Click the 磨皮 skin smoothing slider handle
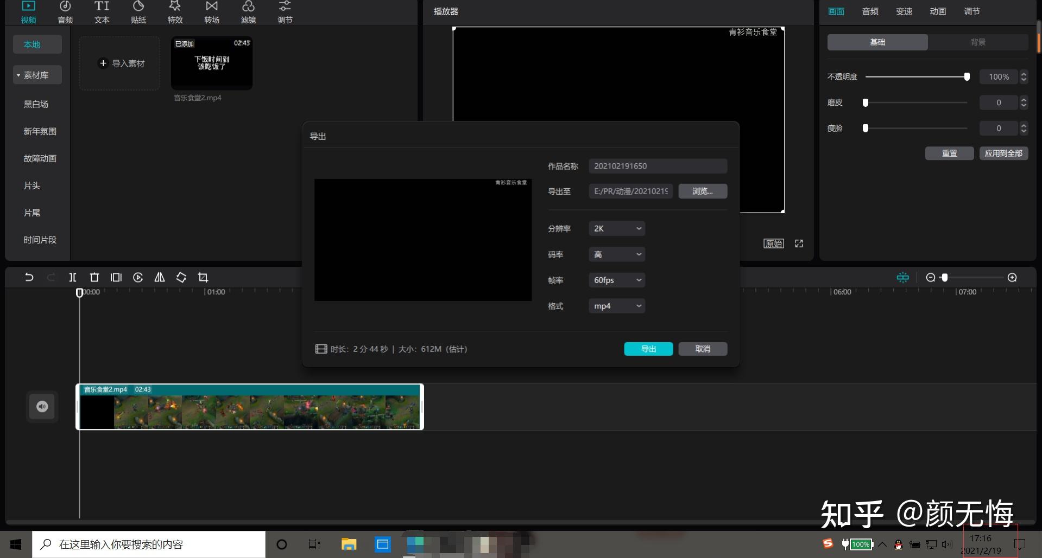The image size is (1042, 558). tap(866, 102)
